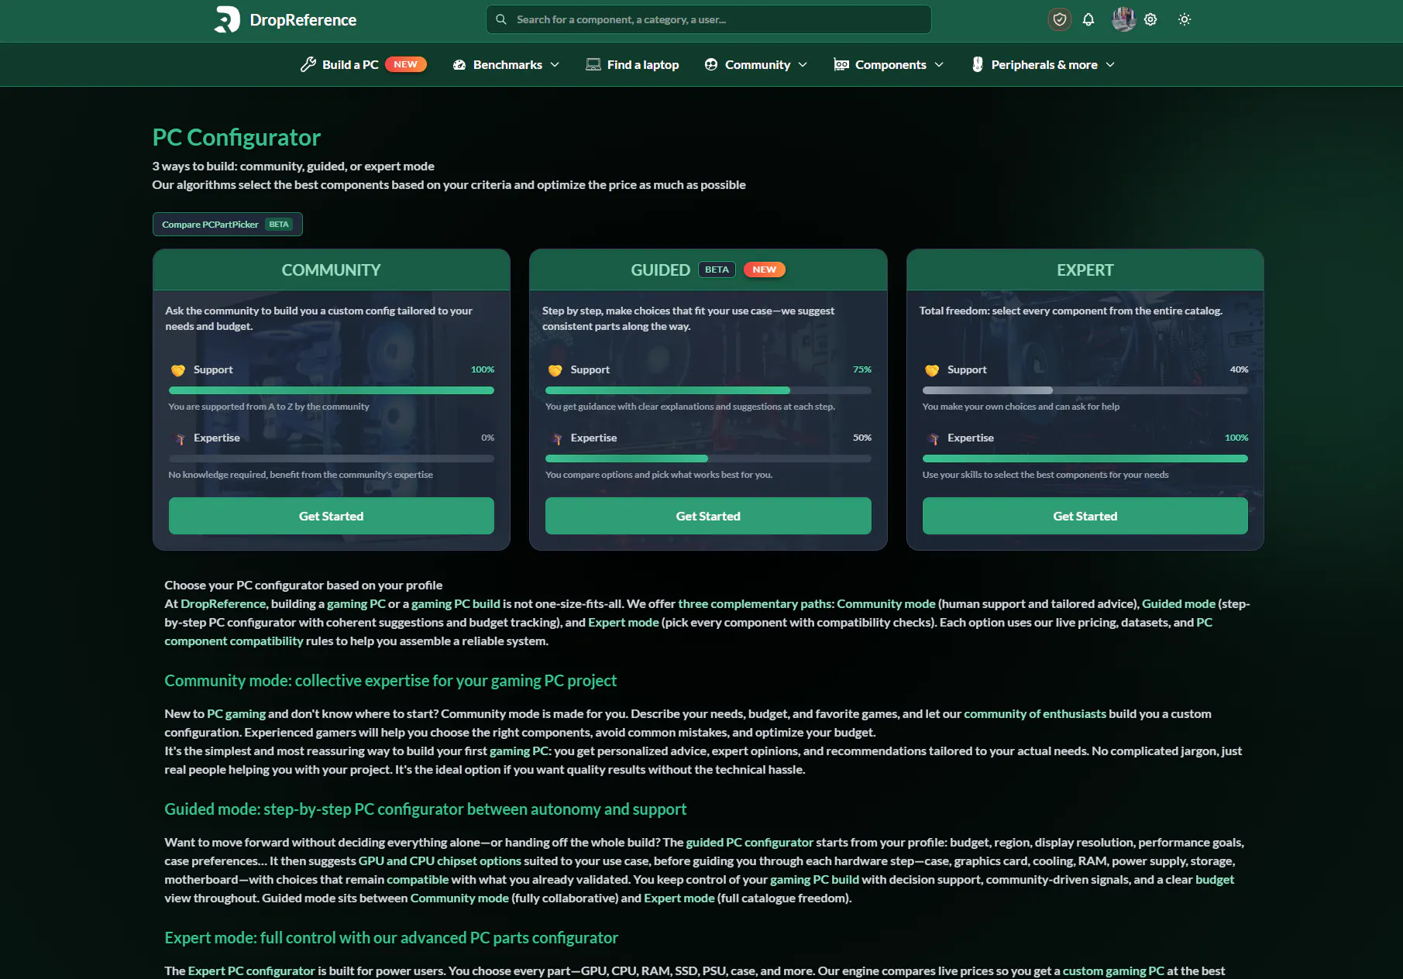
Task: Open the notifications bell
Action: coord(1088,19)
